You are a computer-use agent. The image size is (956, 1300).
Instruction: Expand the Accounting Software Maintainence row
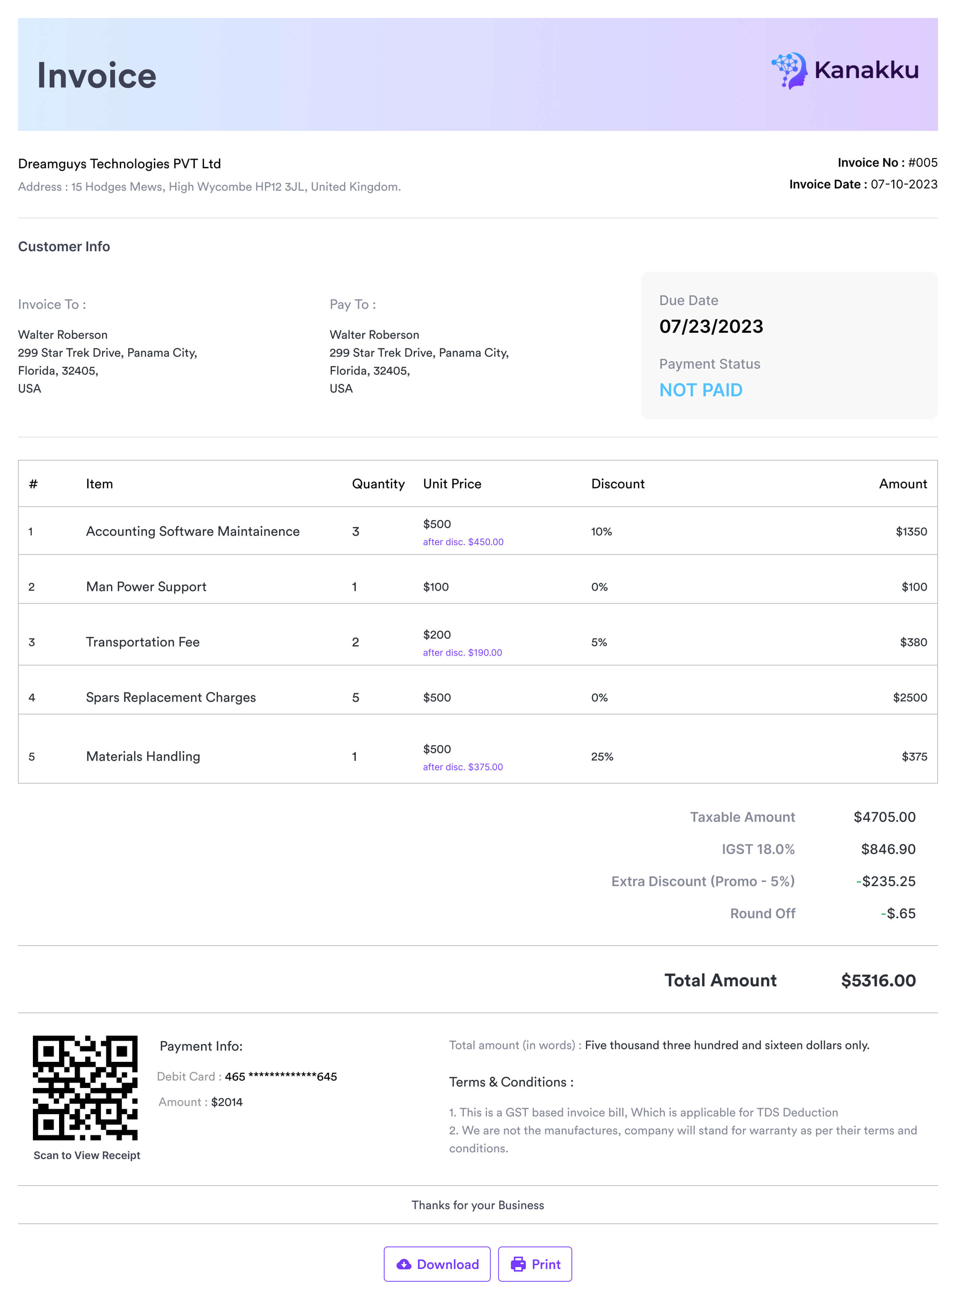coord(193,531)
